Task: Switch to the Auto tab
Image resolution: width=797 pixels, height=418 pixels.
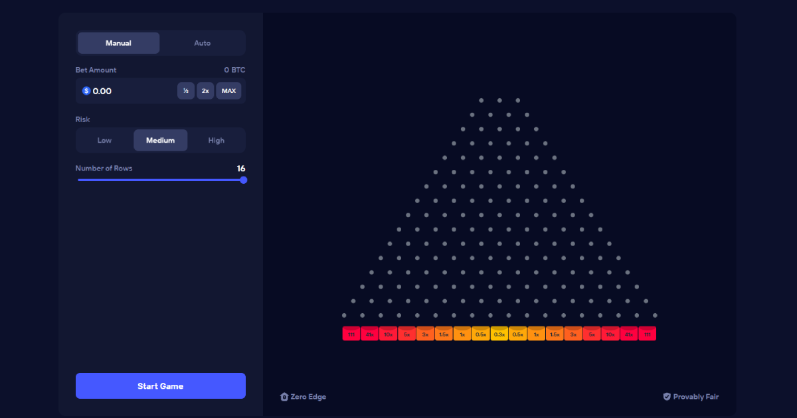Action: (x=203, y=43)
